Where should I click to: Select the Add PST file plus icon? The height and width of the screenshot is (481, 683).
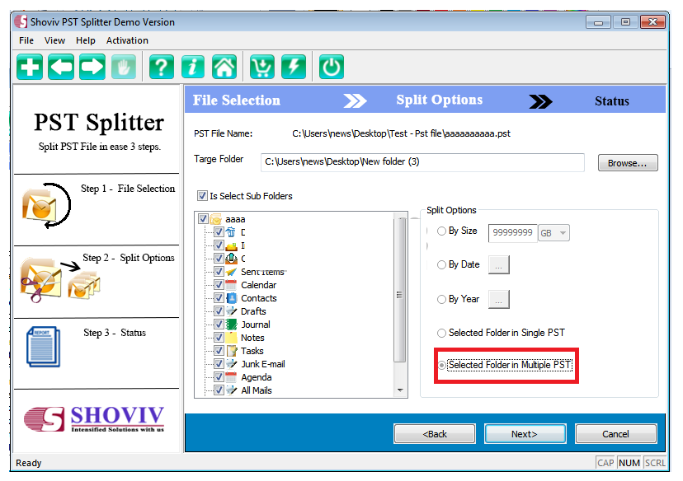coord(29,67)
